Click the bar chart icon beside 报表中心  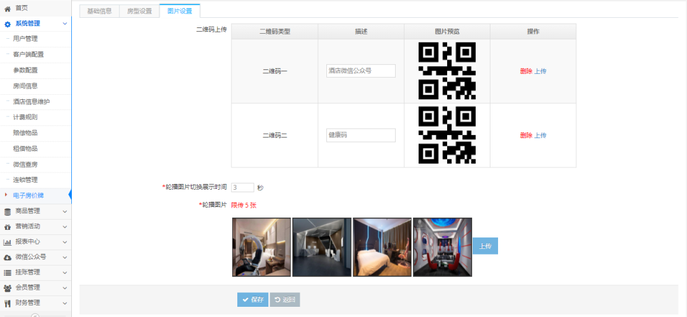coord(8,242)
